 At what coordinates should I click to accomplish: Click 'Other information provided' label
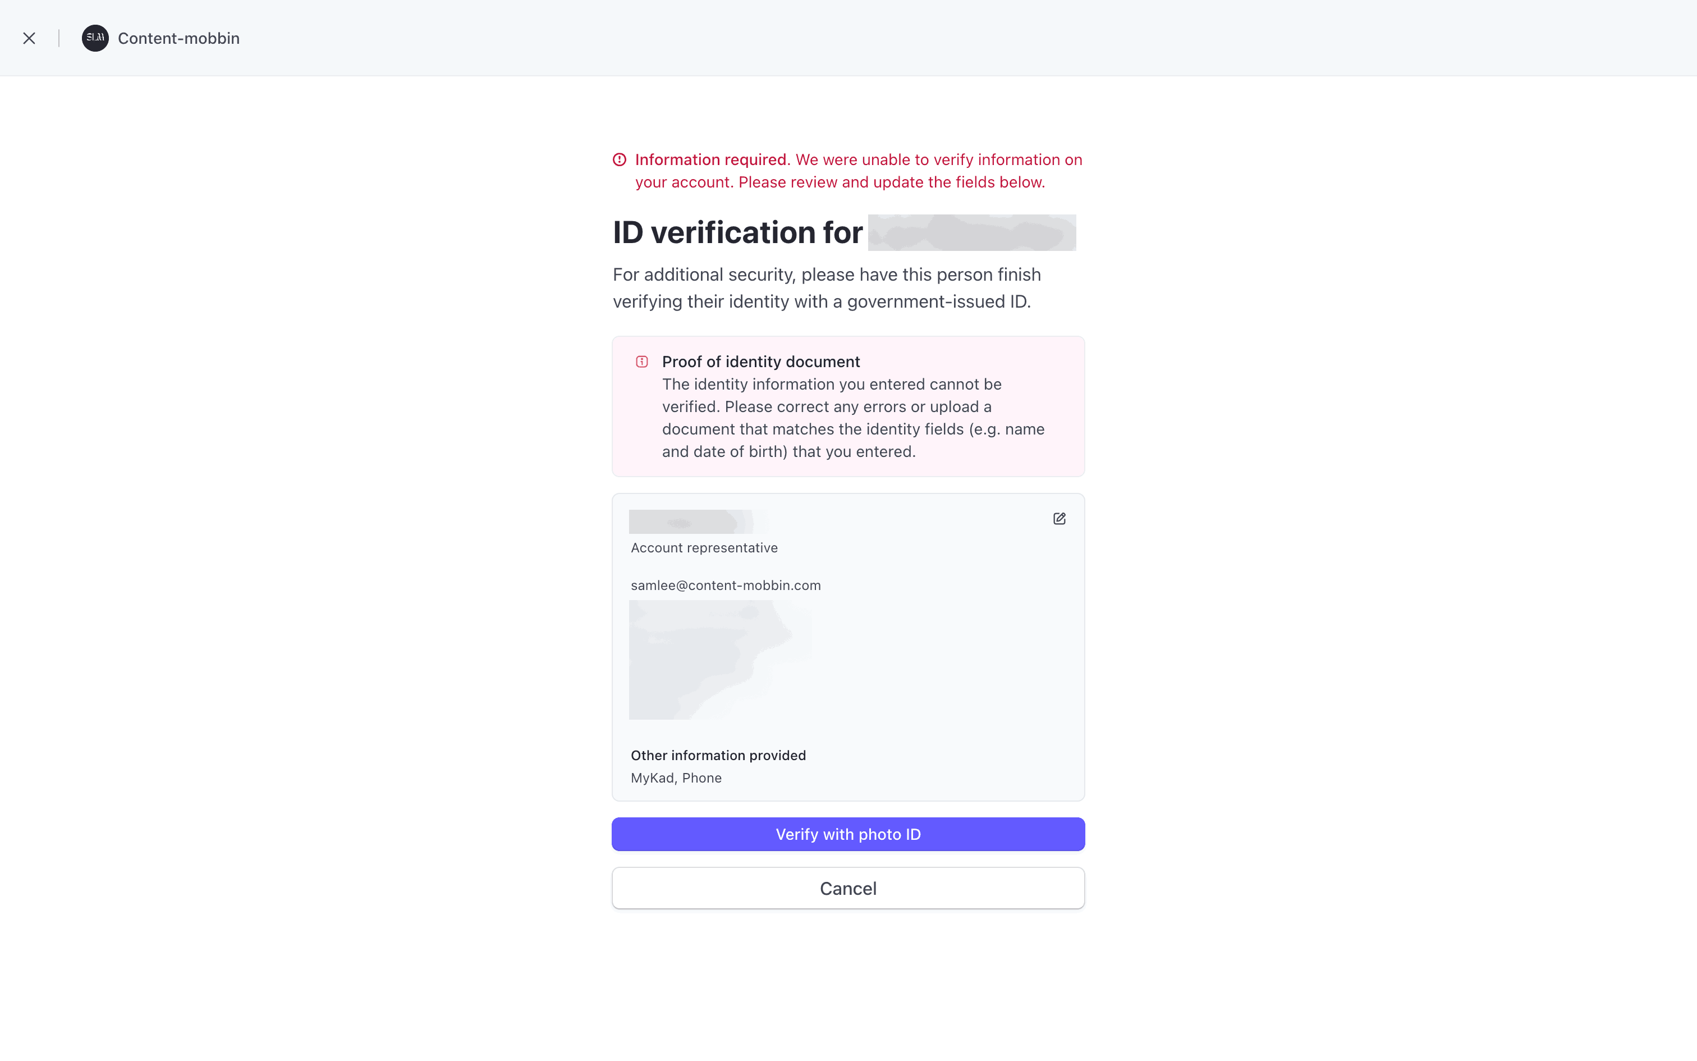[718, 756]
